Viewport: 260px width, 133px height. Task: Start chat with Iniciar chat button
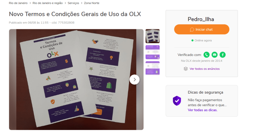pyautogui.click(x=202, y=29)
